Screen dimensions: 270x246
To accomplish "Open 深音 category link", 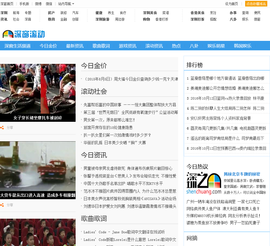I will [x=28, y=19].
